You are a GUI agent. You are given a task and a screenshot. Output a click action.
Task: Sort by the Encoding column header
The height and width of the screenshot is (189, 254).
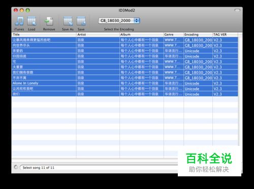pos(198,34)
